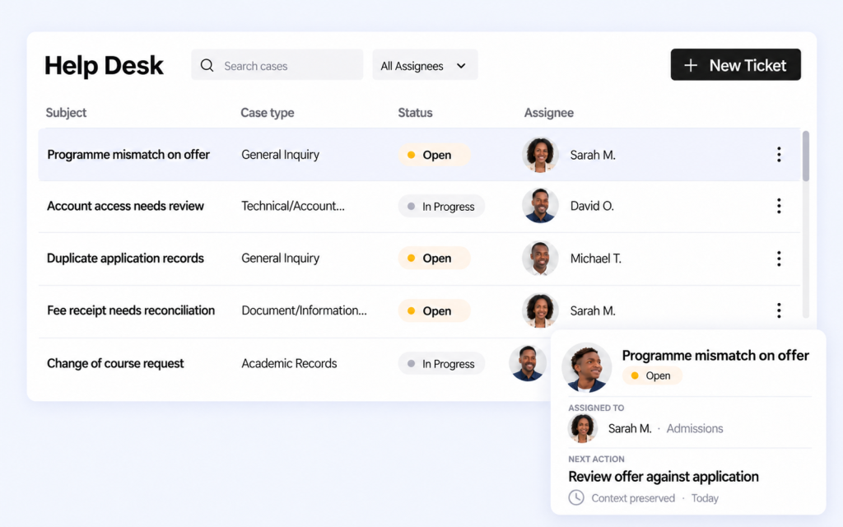Click the table's vertical scrollbar
Screen dimensions: 843x527
805,156
